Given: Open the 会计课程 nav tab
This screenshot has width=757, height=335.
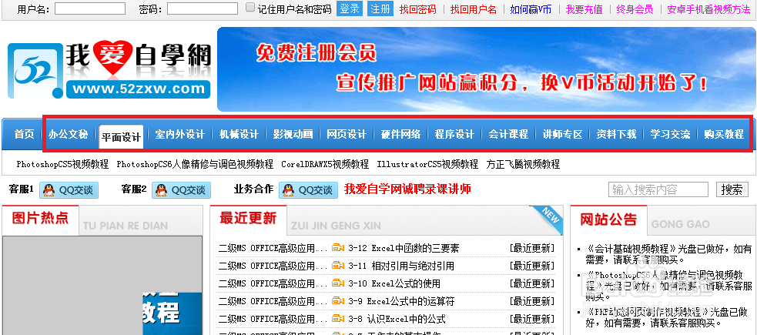Looking at the screenshot, I should pyautogui.click(x=508, y=134).
